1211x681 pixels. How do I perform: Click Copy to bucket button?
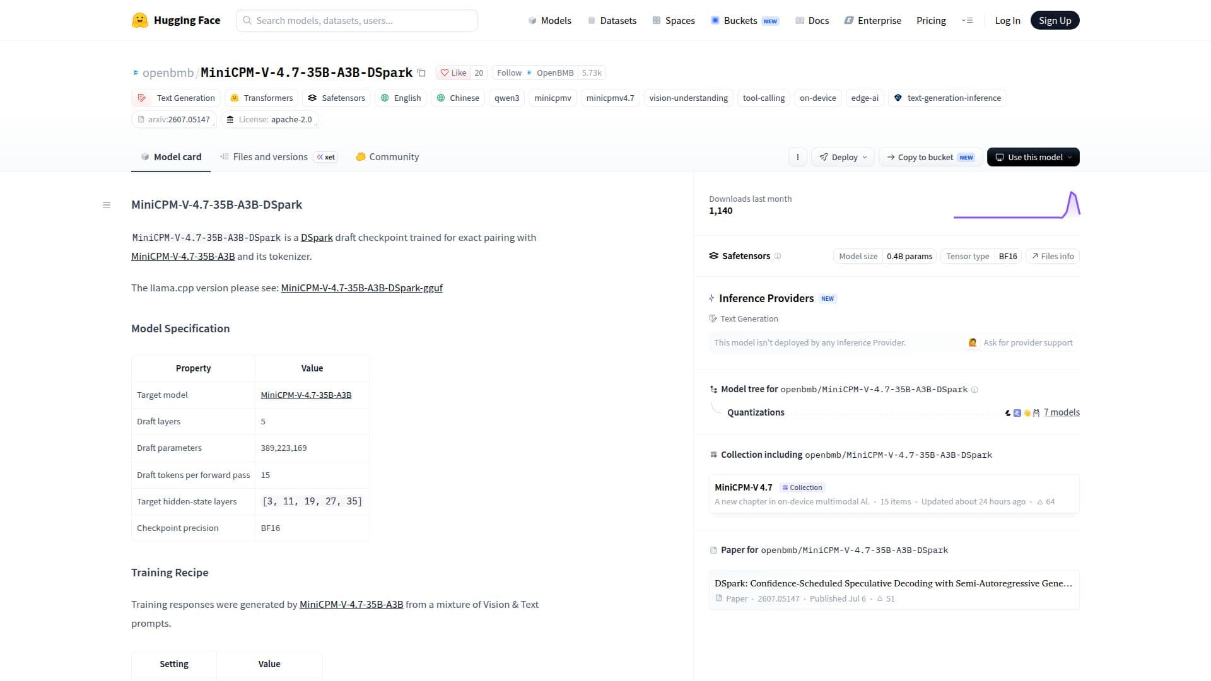click(x=930, y=157)
